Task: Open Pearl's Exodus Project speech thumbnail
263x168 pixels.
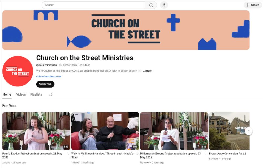Action: click(x=36, y=131)
